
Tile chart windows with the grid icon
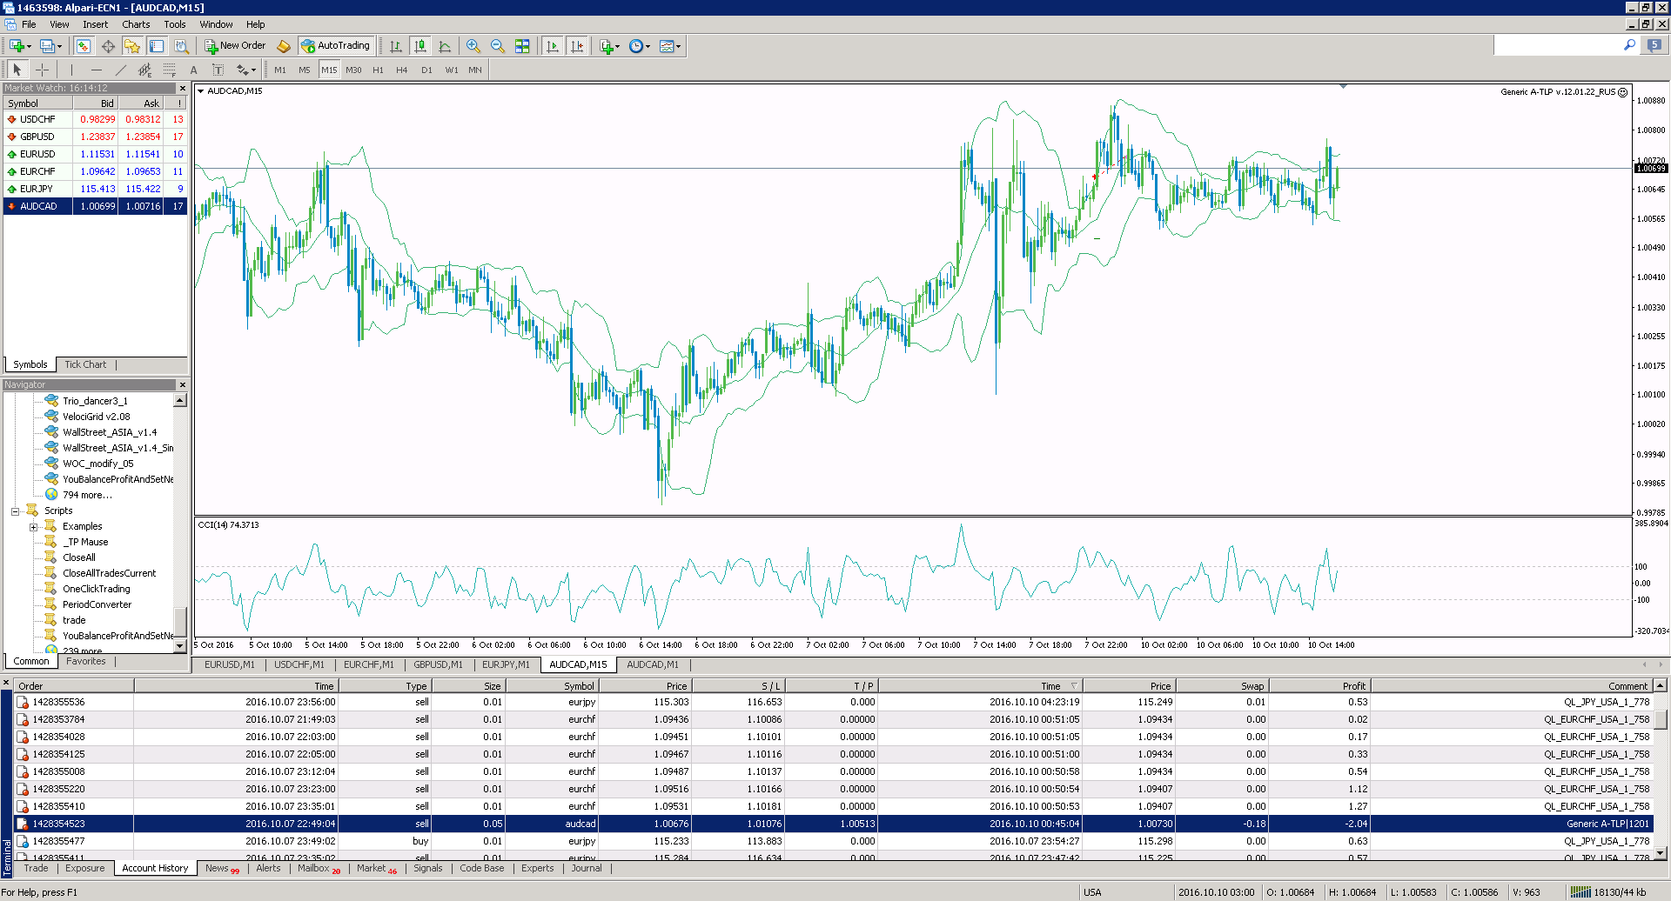(522, 46)
